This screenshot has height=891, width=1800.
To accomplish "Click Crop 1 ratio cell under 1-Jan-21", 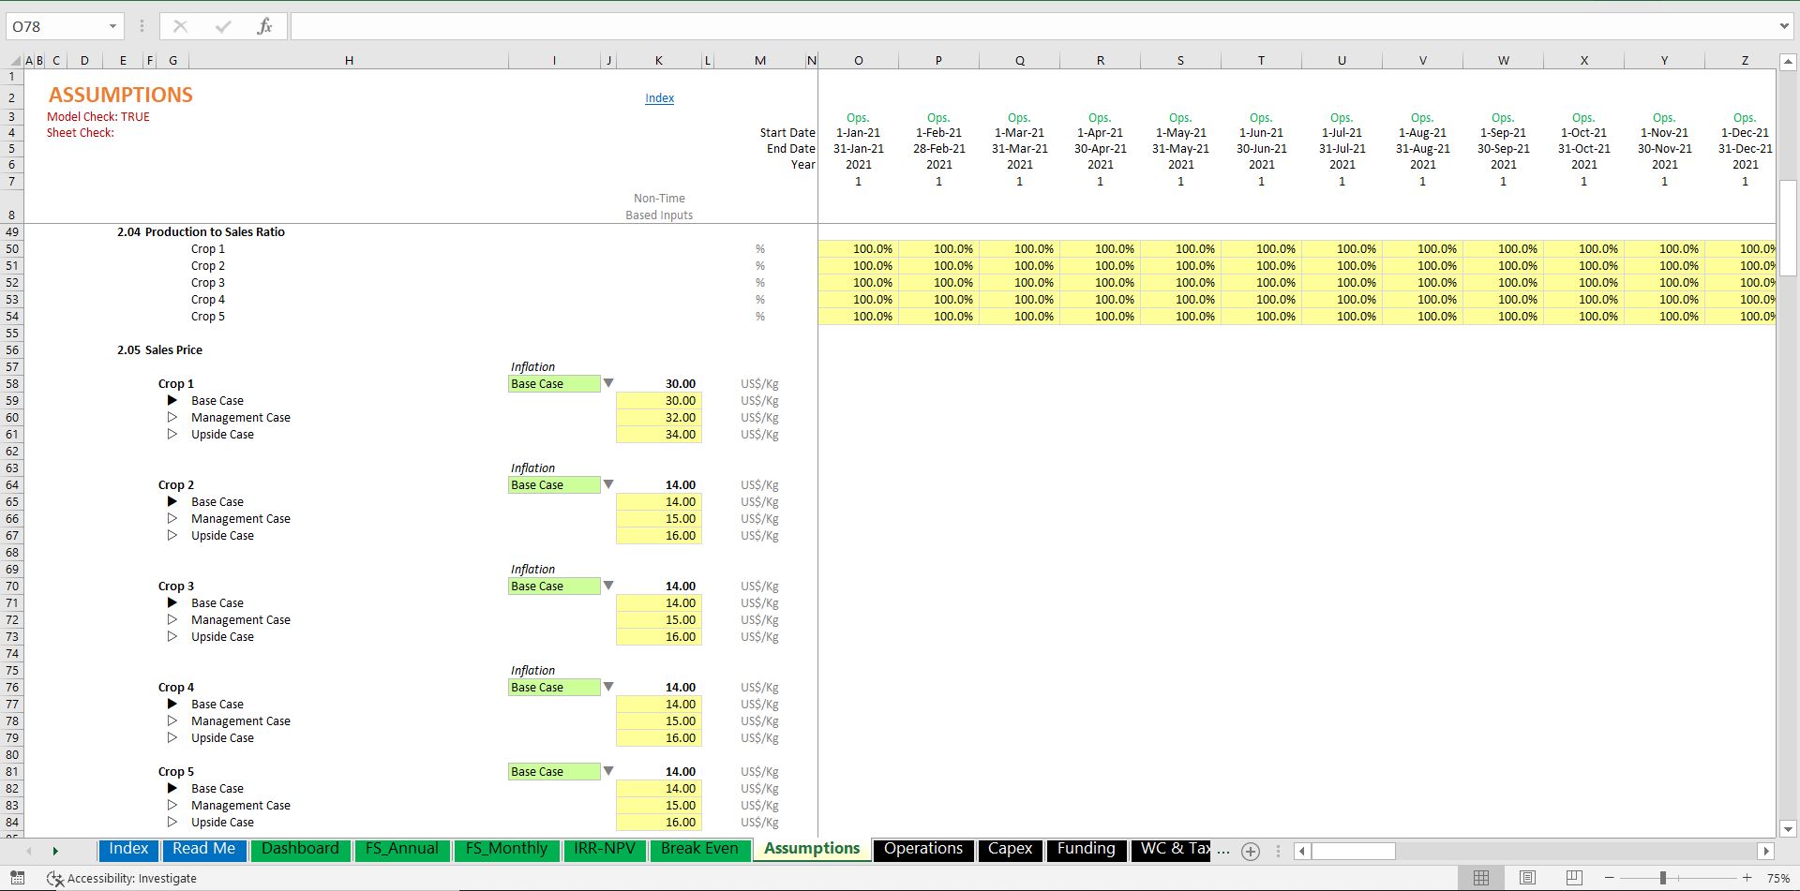I will 858,248.
